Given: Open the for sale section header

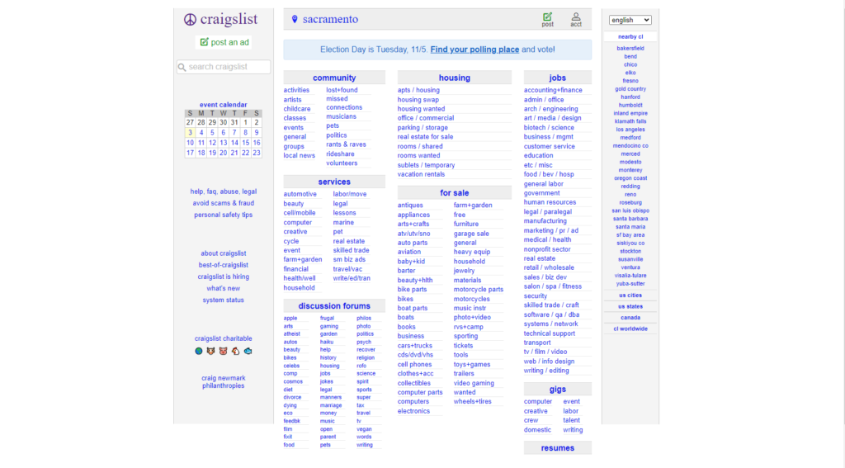Looking at the screenshot, I should pyautogui.click(x=455, y=192).
